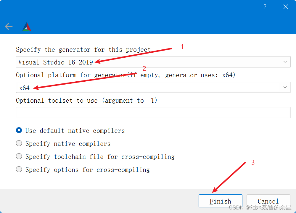This screenshot has height=213, width=296.
Task: Click the 'Specify the generator for this project' label
Action: point(83,50)
